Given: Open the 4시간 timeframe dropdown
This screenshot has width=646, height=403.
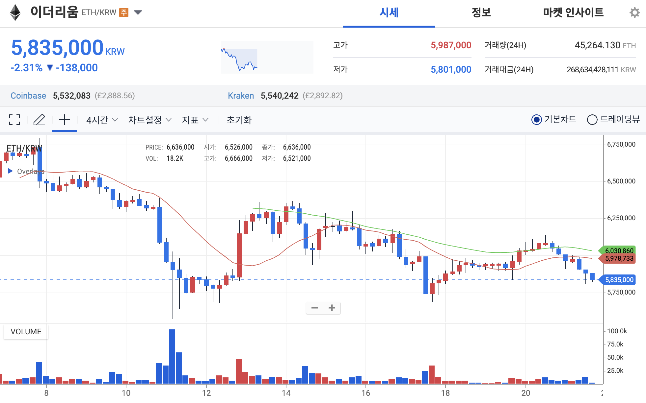Looking at the screenshot, I should (100, 120).
